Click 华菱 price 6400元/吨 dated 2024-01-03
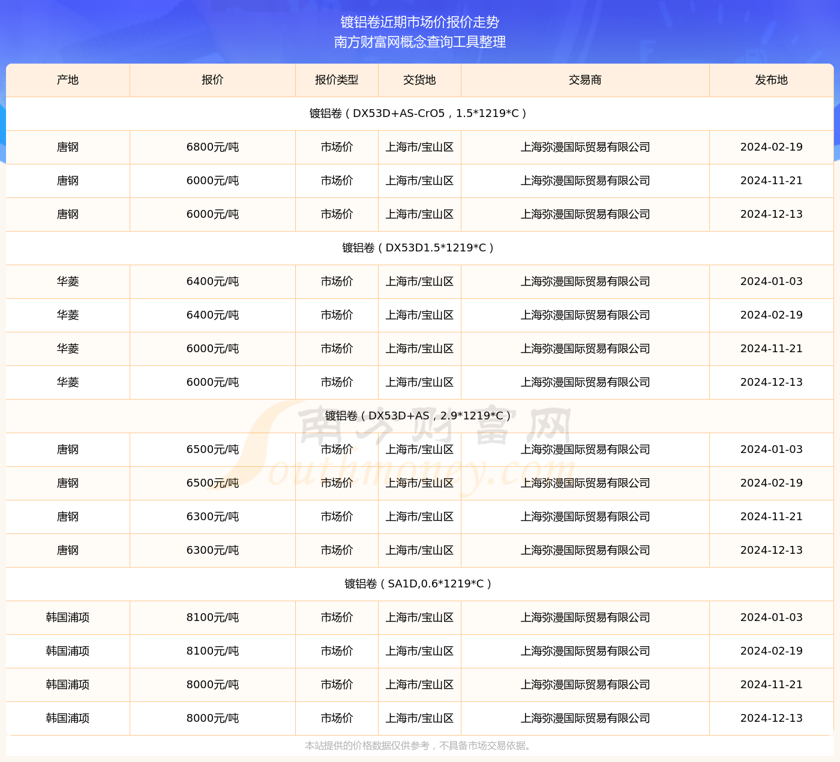This screenshot has width=840, height=762. pyautogui.click(x=212, y=281)
